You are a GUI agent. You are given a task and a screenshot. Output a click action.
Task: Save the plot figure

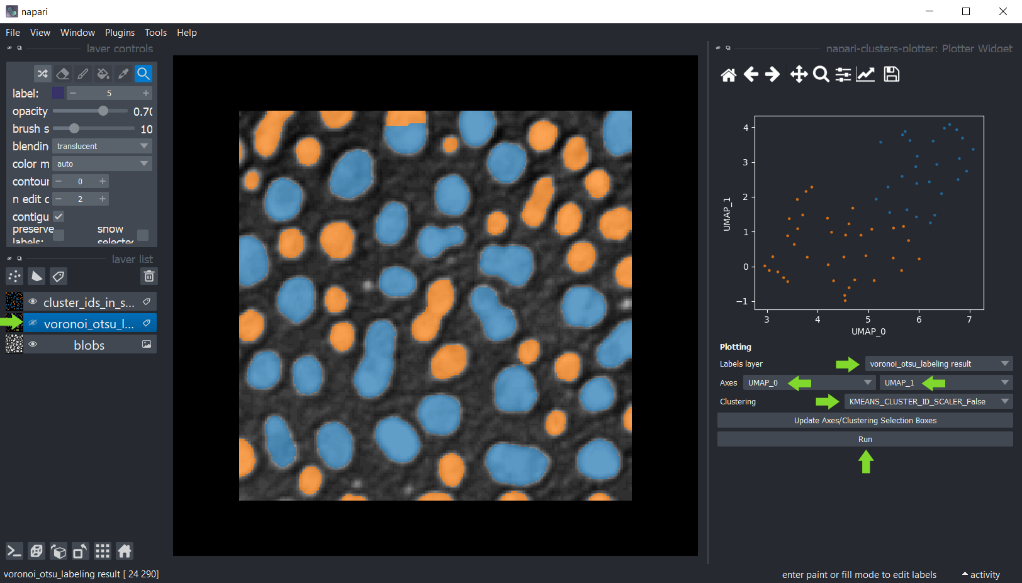click(892, 74)
